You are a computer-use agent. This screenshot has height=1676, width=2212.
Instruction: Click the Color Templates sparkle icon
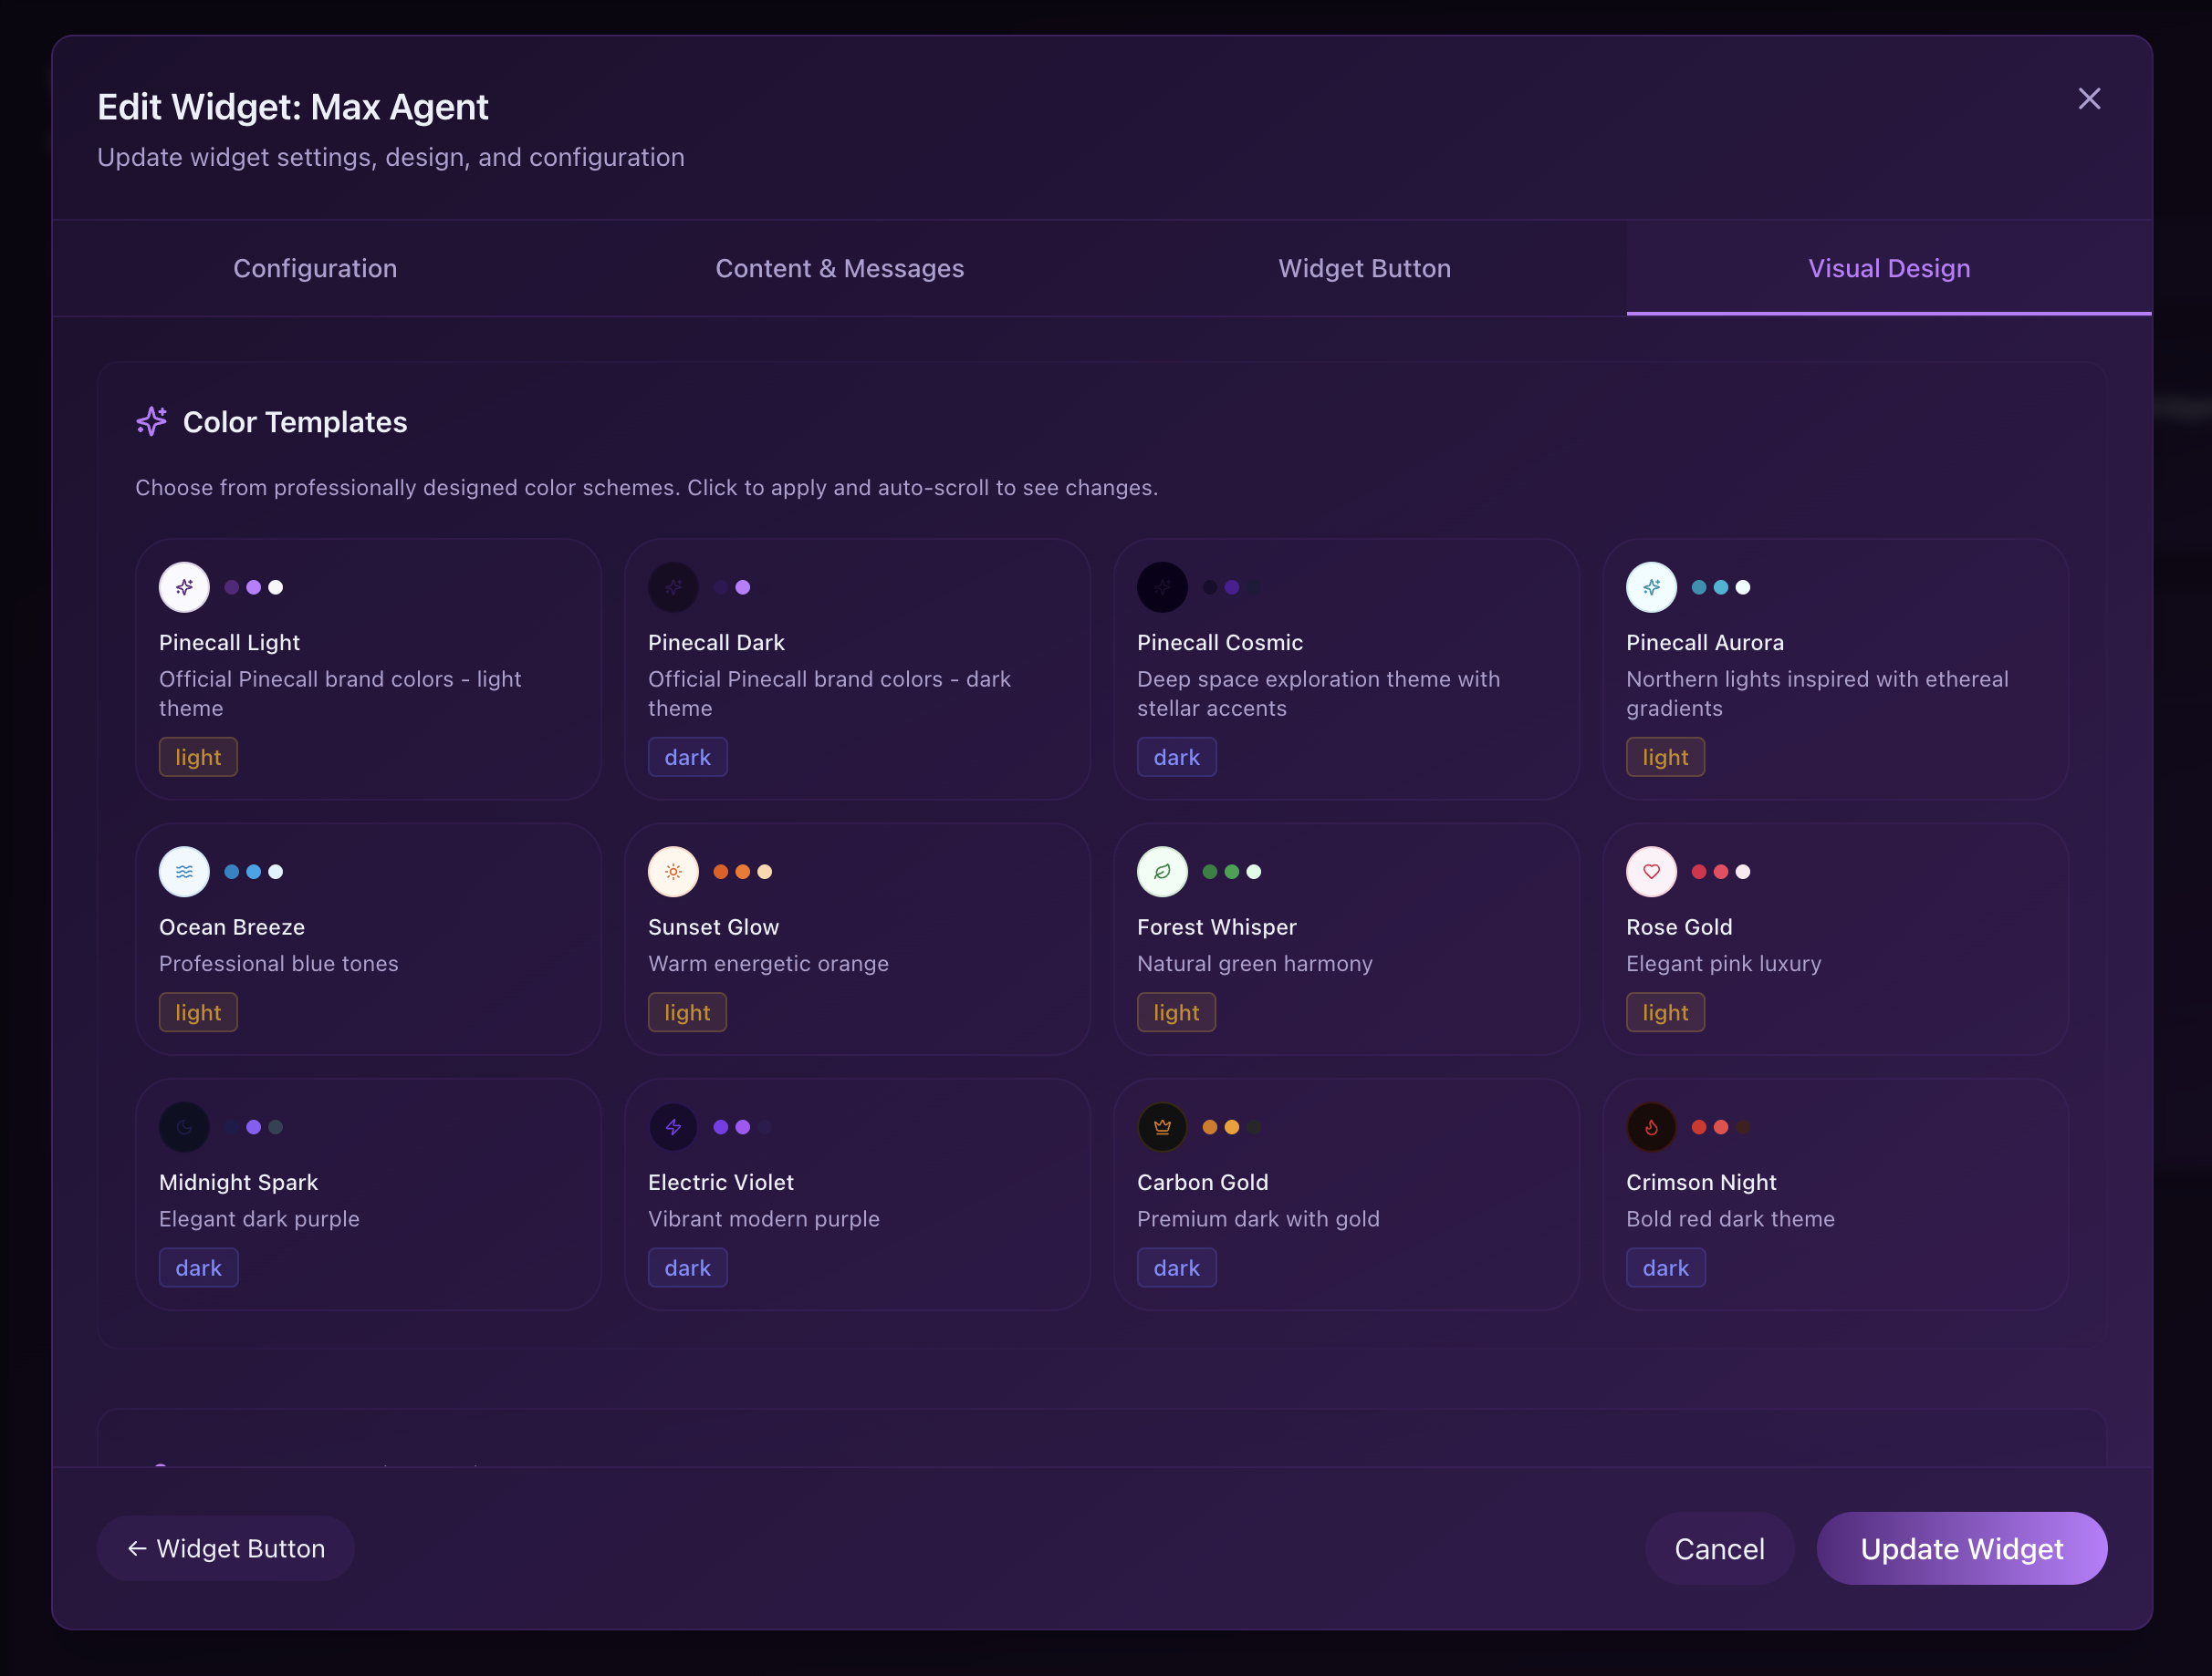[x=152, y=422]
